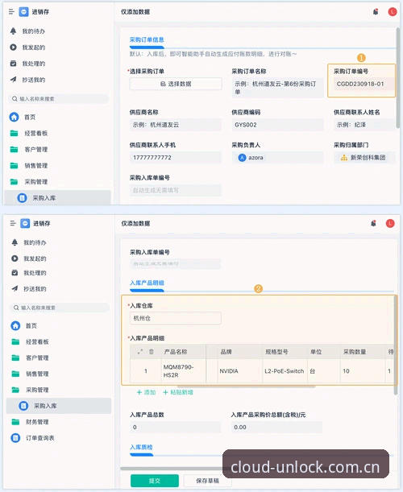Select the 入库质检 tab
This screenshot has width=403, height=492.
pyautogui.click(x=141, y=447)
